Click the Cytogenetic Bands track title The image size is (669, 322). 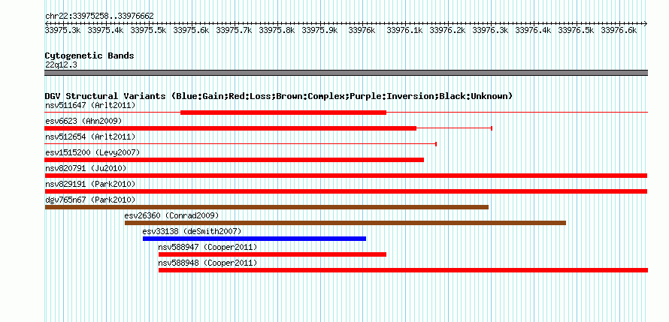point(89,56)
